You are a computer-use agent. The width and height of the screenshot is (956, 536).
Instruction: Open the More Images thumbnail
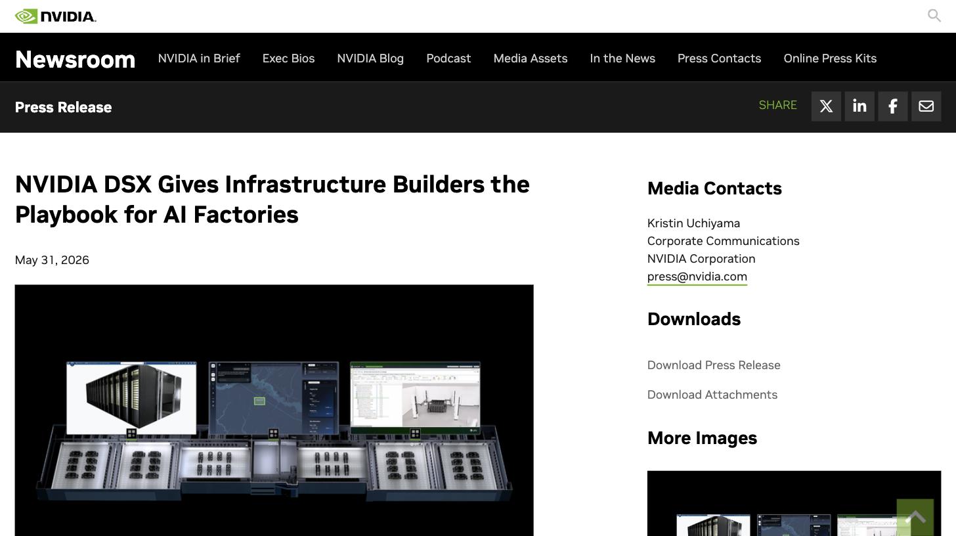coord(794,503)
